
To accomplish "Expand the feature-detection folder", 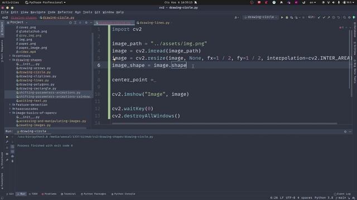I will coord(10,105).
